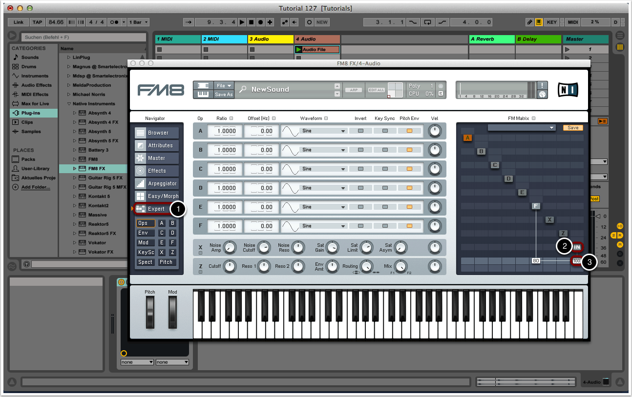The width and height of the screenshot is (632, 397).
Task: Click the Native Instruments NI logo
Action: click(568, 90)
